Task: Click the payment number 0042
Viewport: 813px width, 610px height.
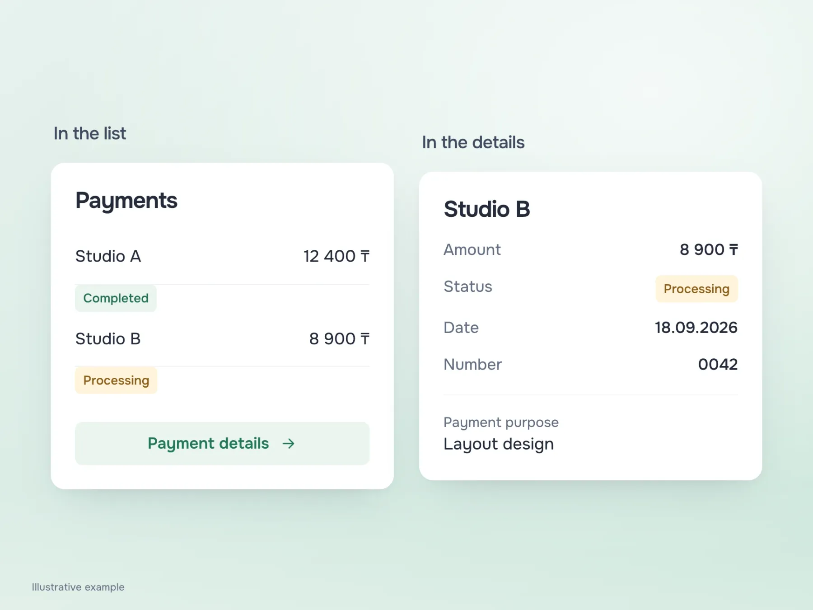Action: pyautogui.click(x=718, y=364)
